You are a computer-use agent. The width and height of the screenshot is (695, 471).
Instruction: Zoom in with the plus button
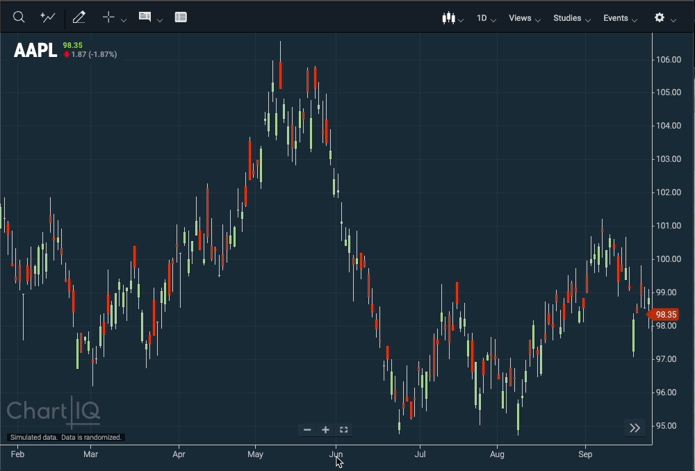pyautogui.click(x=325, y=430)
